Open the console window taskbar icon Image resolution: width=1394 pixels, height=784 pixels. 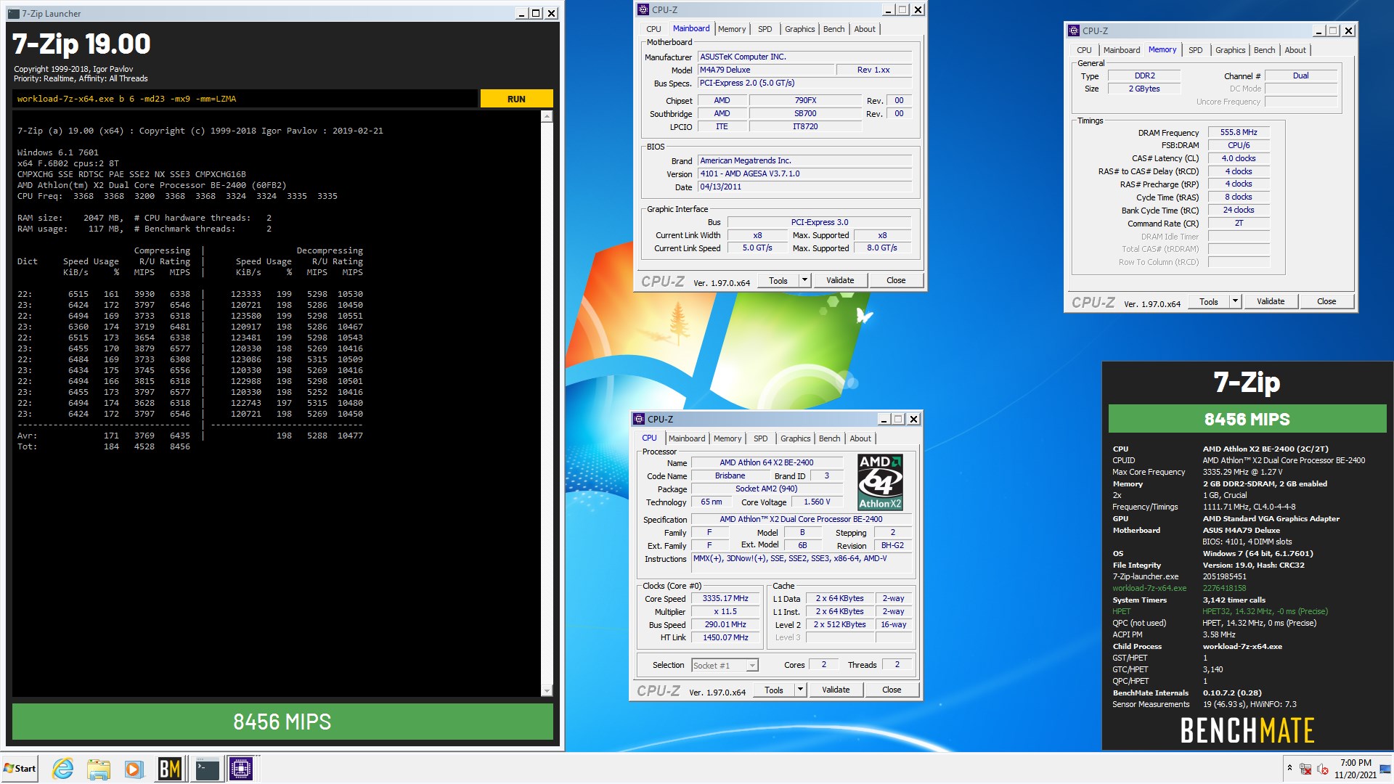[206, 768]
